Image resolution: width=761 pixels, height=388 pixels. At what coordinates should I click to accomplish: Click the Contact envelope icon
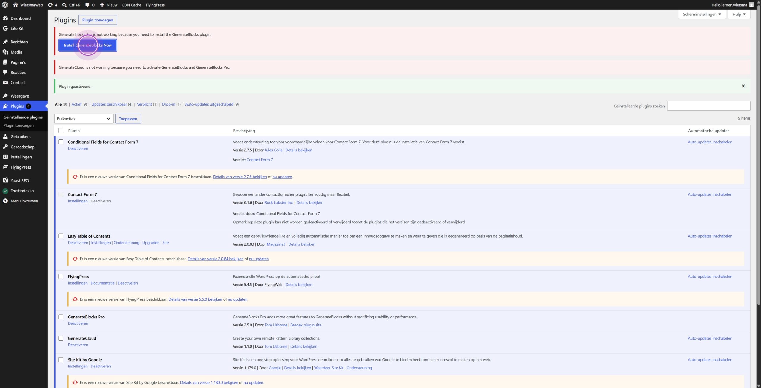tap(5, 82)
